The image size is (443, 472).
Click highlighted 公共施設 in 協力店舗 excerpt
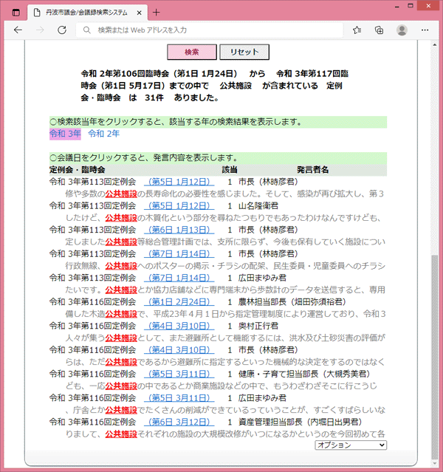coord(121,290)
